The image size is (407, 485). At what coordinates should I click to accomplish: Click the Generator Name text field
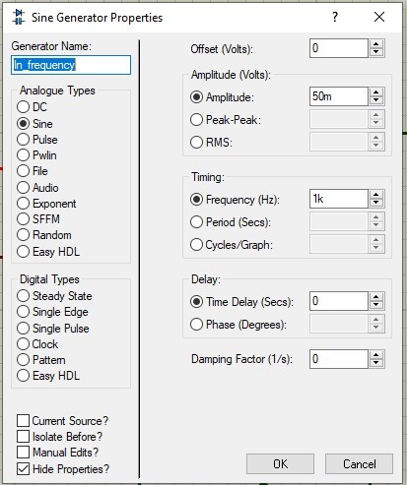(x=71, y=65)
